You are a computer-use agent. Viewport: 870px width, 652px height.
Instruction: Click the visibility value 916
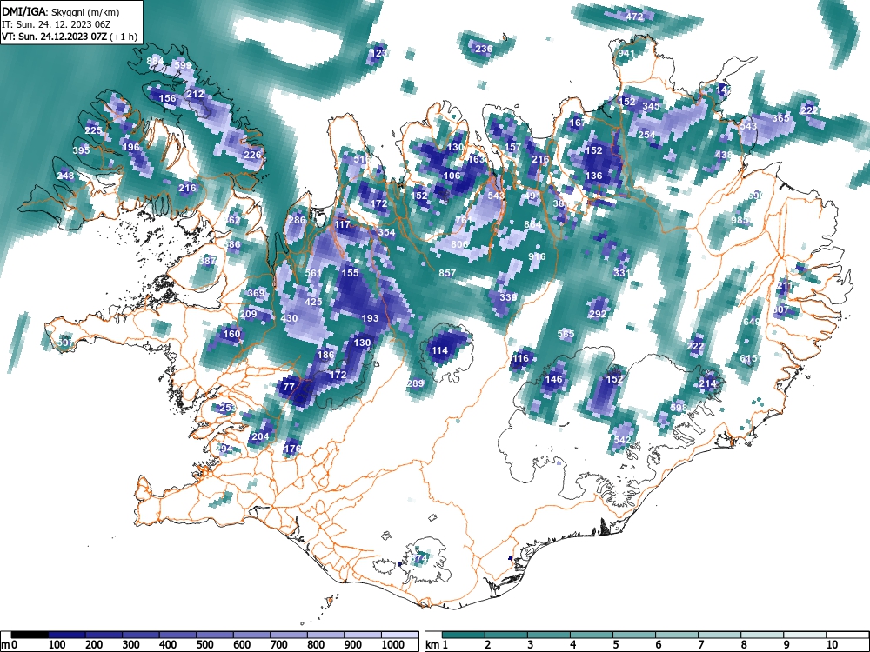[537, 256]
